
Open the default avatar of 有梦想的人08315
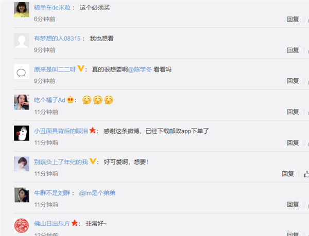(22, 41)
